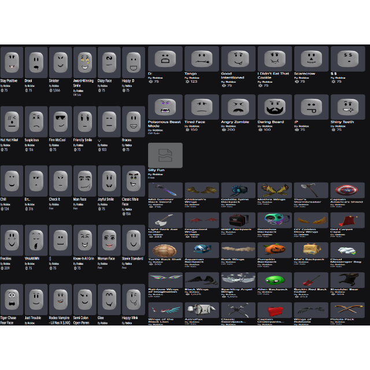Open the Woman Face item

109,240
